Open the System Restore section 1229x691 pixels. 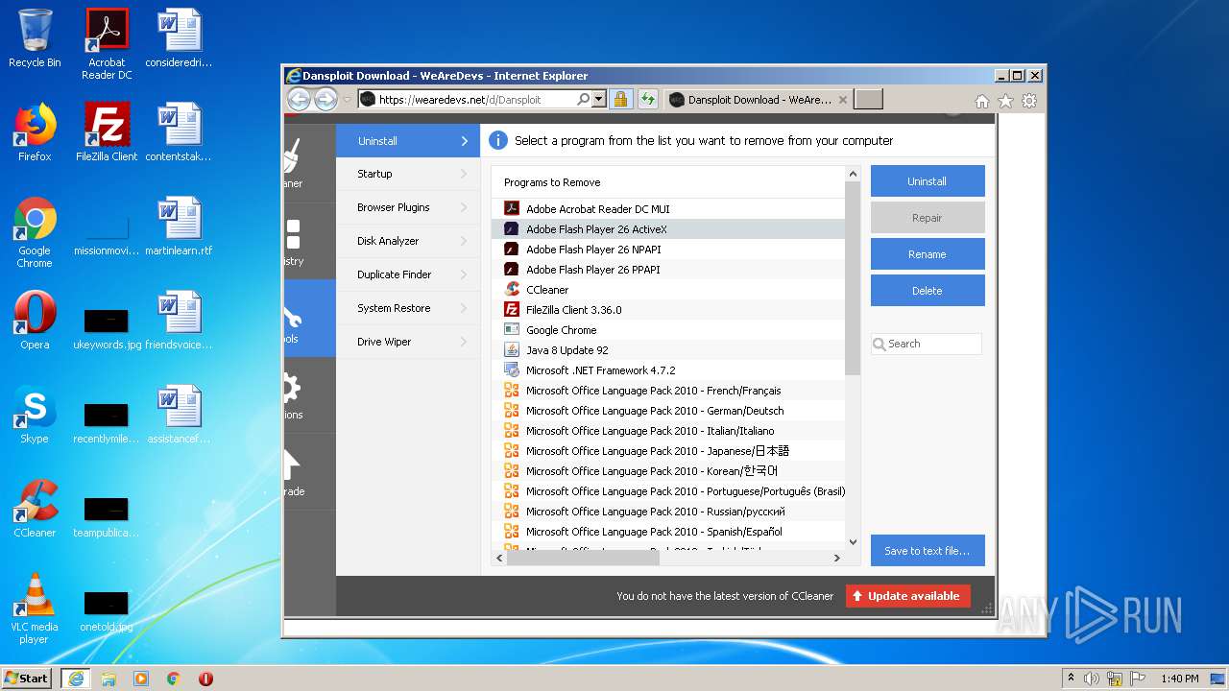[x=408, y=308]
